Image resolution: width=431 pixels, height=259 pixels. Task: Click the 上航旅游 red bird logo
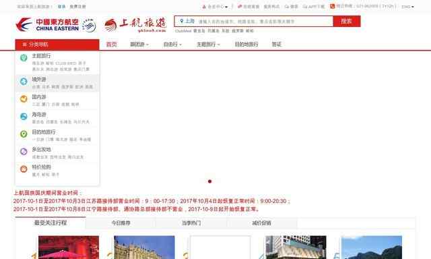click(110, 25)
